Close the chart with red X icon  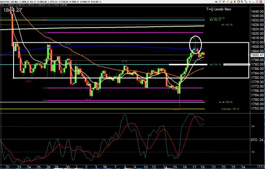point(261,2)
